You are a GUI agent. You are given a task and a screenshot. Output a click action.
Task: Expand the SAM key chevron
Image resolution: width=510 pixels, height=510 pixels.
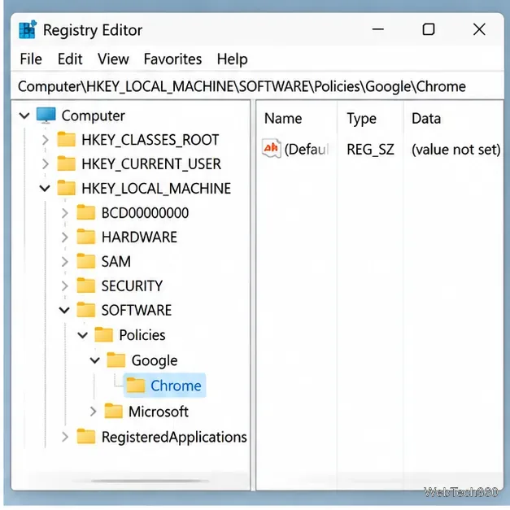(65, 261)
